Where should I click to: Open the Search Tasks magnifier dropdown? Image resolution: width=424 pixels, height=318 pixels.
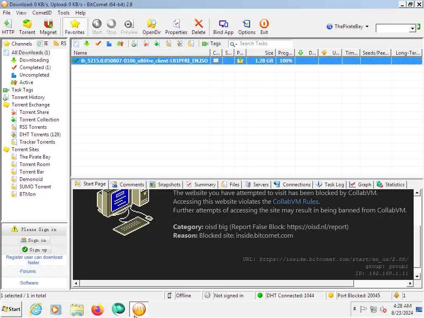point(234,44)
